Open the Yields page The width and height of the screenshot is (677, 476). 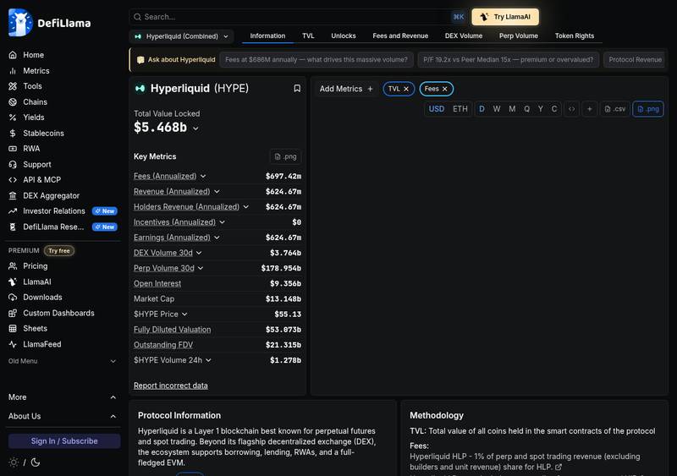(34, 118)
